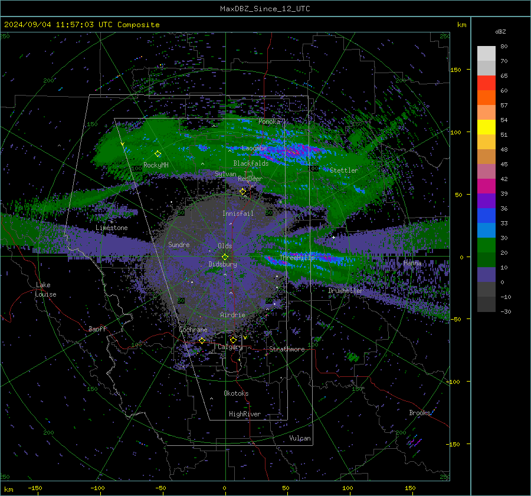Select the royal blue swatch between 33 and 36
Screen dimensions: 531x496
[x=486, y=216]
